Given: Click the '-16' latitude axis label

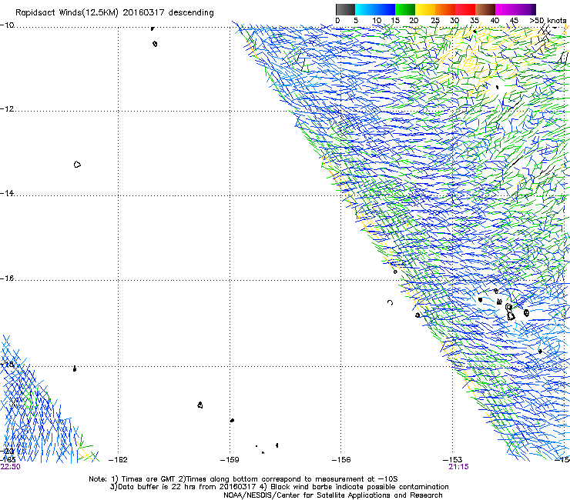Looking at the screenshot, I should tap(7, 278).
